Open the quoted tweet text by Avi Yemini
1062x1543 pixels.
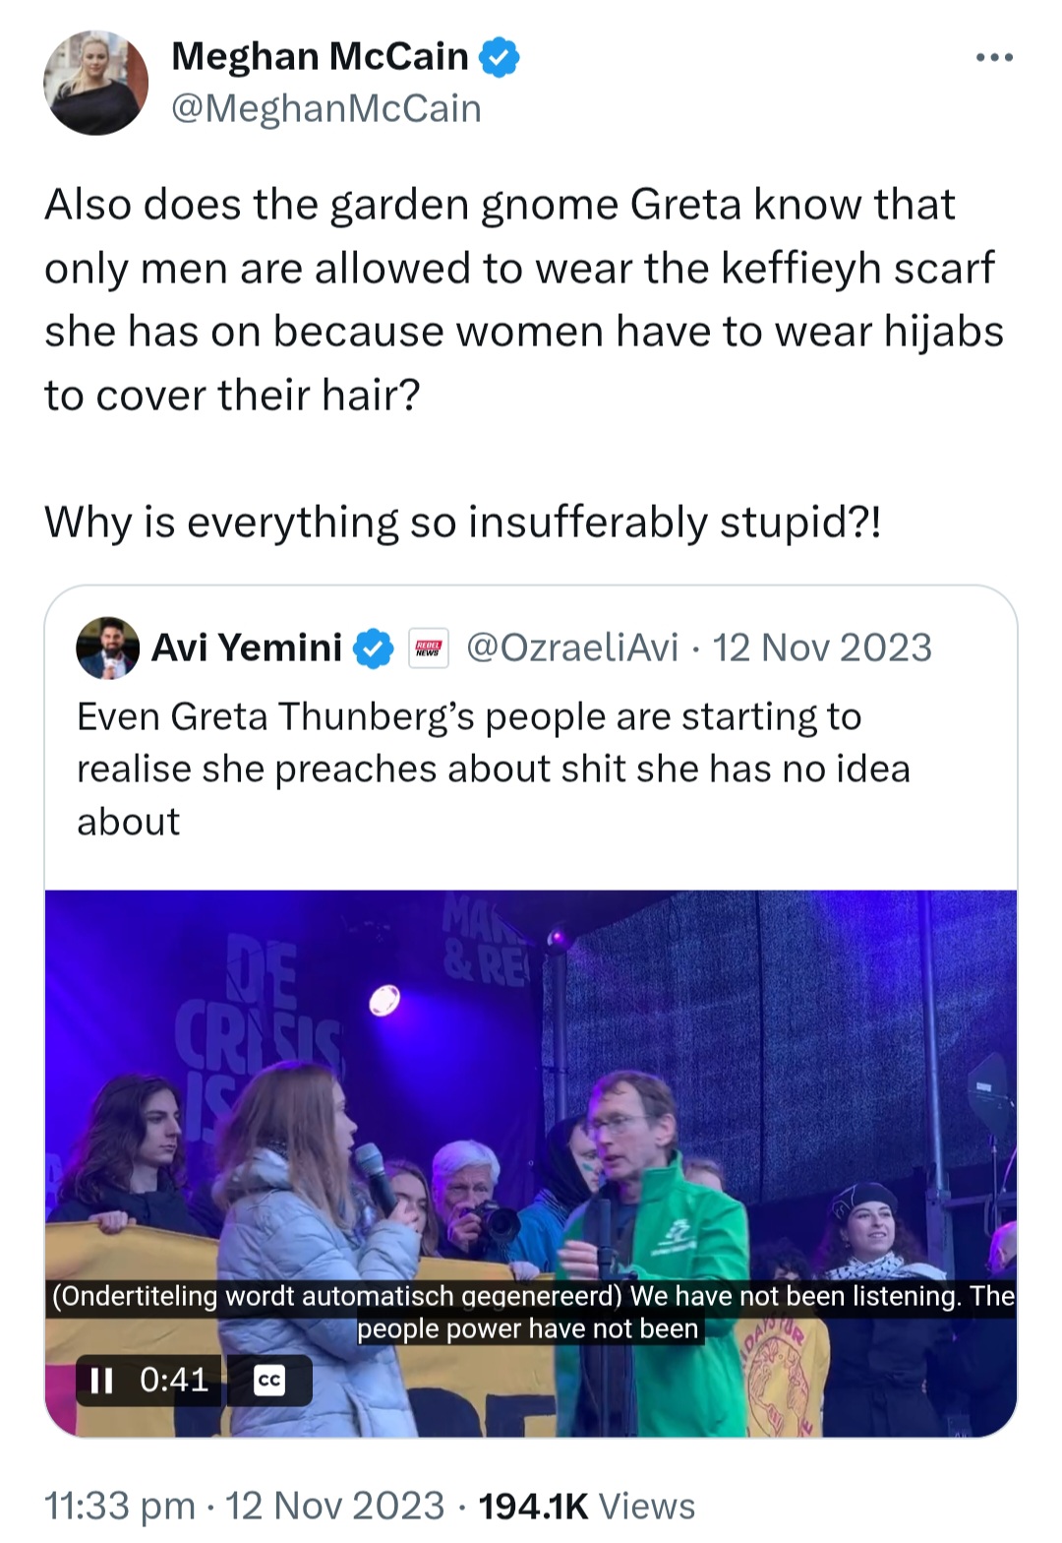(x=494, y=769)
